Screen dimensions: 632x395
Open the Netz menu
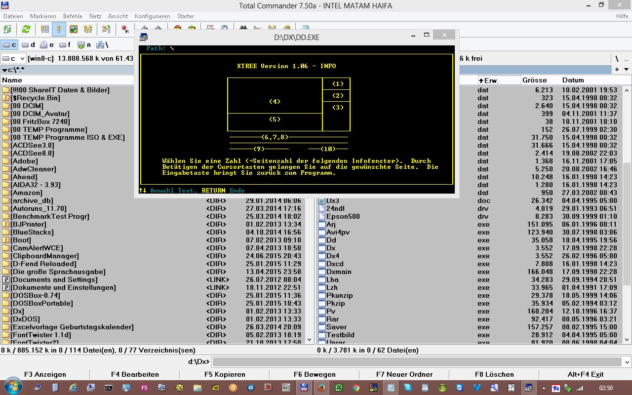pos(95,16)
